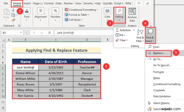Click the Find & Select magnifier icon
This screenshot has width=184, height=112.
[150, 32]
